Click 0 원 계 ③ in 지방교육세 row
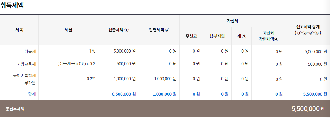Viewport: 330px width, 118px height. click(245, 63)
